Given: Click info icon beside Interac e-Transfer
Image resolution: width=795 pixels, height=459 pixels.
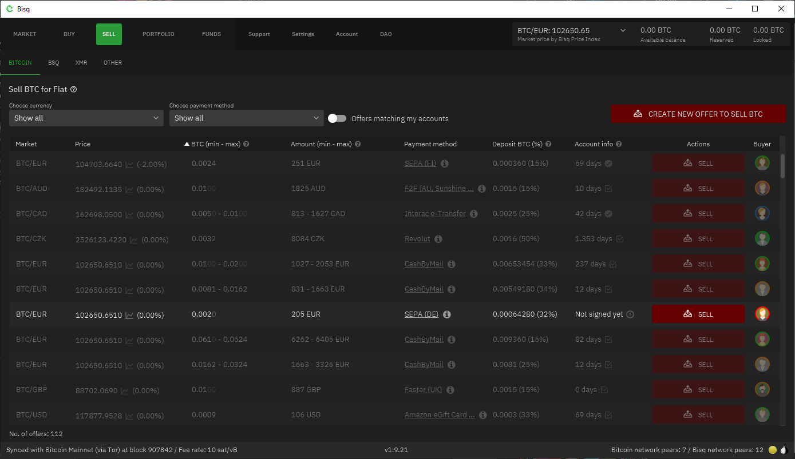Looking at the screenshot, I should (474, 214).
